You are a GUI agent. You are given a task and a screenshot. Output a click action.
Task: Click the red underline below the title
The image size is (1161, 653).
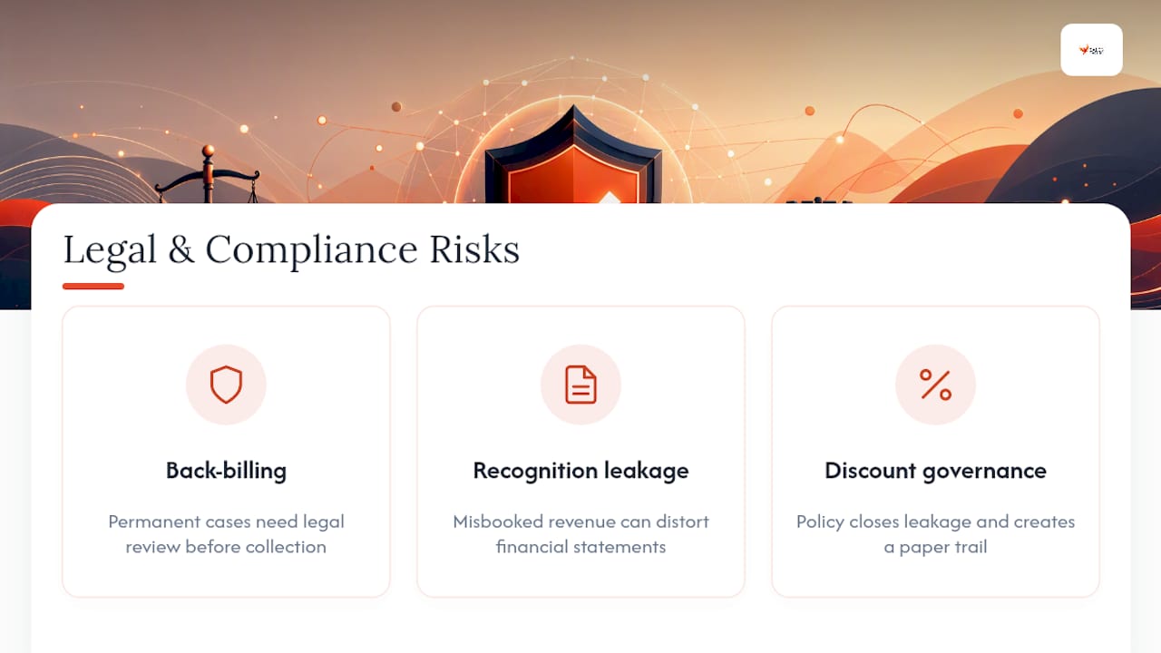click(93, 287)
